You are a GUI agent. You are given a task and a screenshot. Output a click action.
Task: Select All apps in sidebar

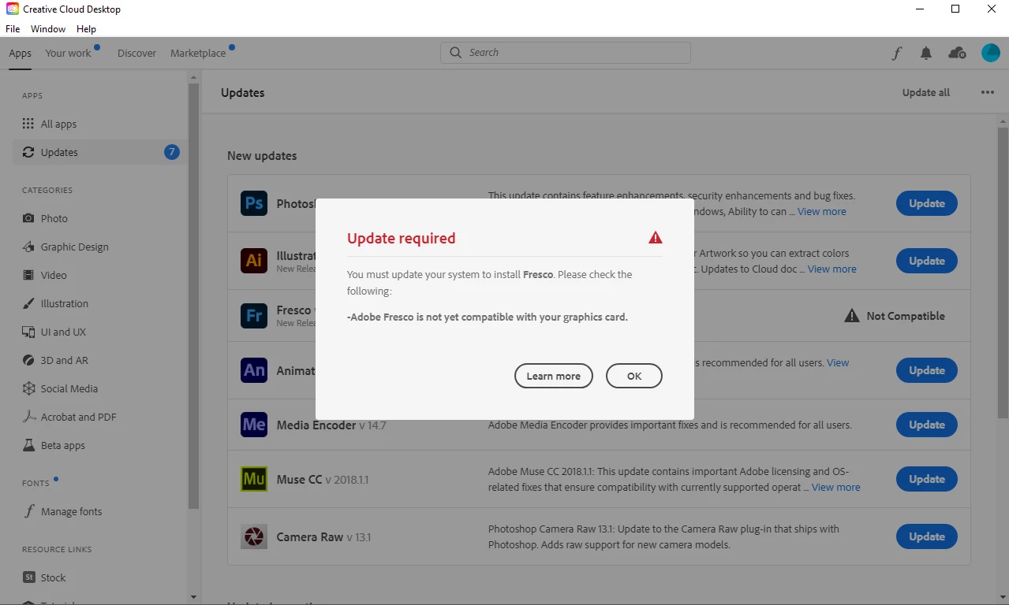click(99, 124)
